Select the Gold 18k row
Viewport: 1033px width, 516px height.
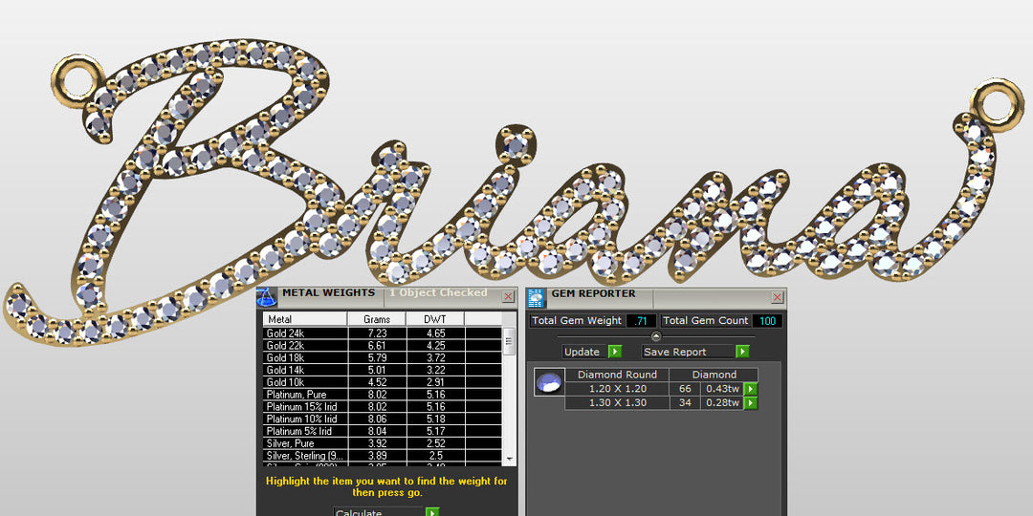382,358
